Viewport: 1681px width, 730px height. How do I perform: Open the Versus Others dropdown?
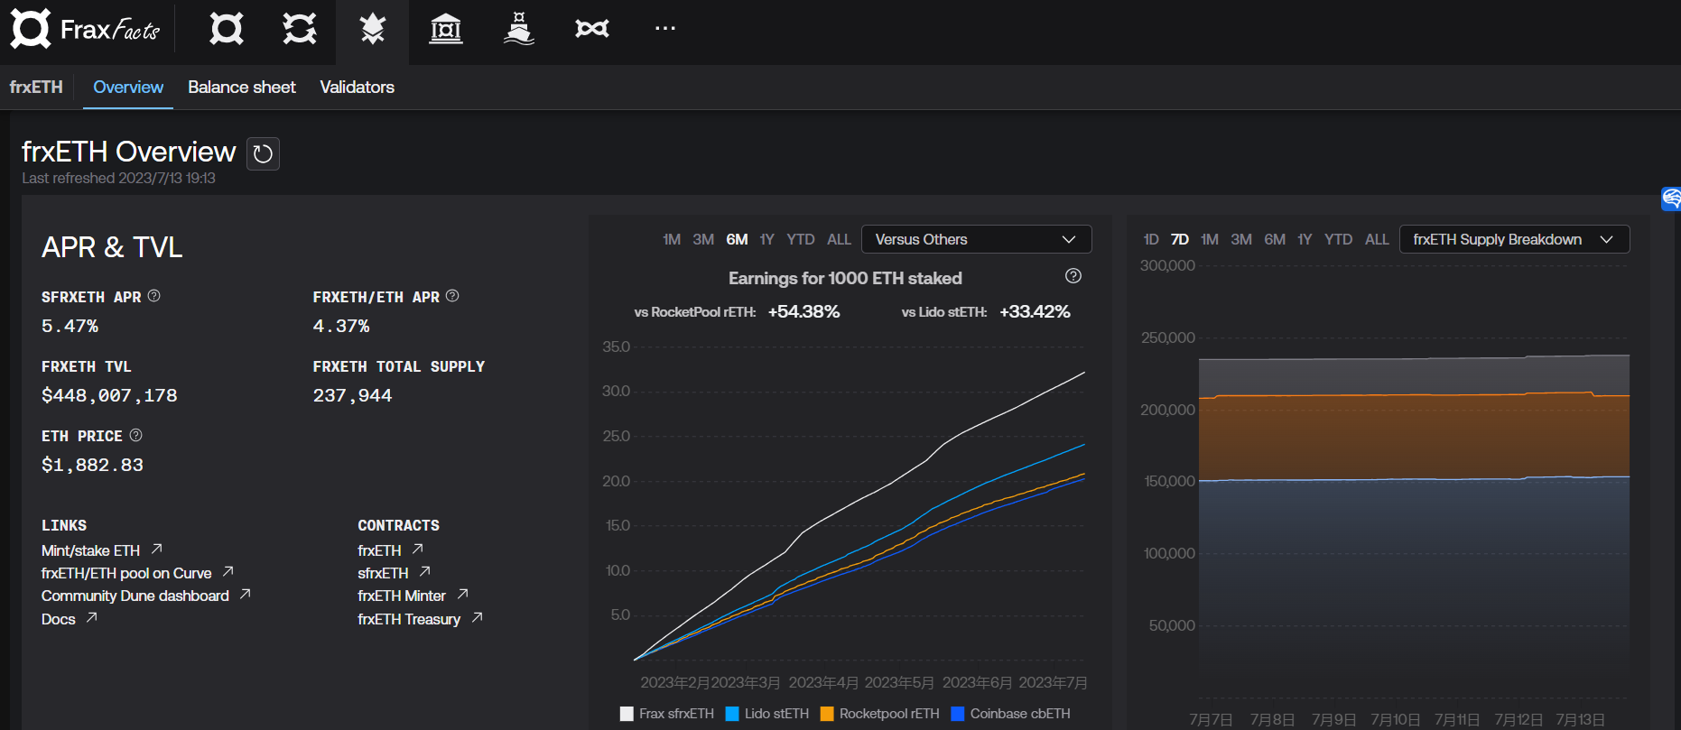(x=976, y=239)
